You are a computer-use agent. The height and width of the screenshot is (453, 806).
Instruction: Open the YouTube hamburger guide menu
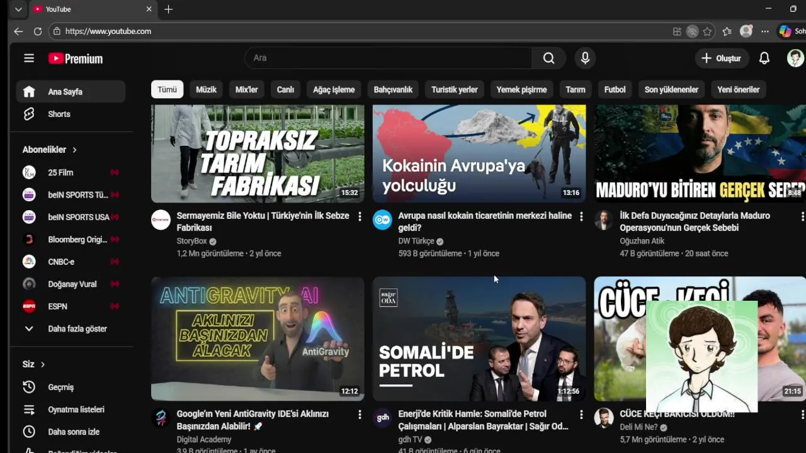pyautogui.click(x=29, y=59)
